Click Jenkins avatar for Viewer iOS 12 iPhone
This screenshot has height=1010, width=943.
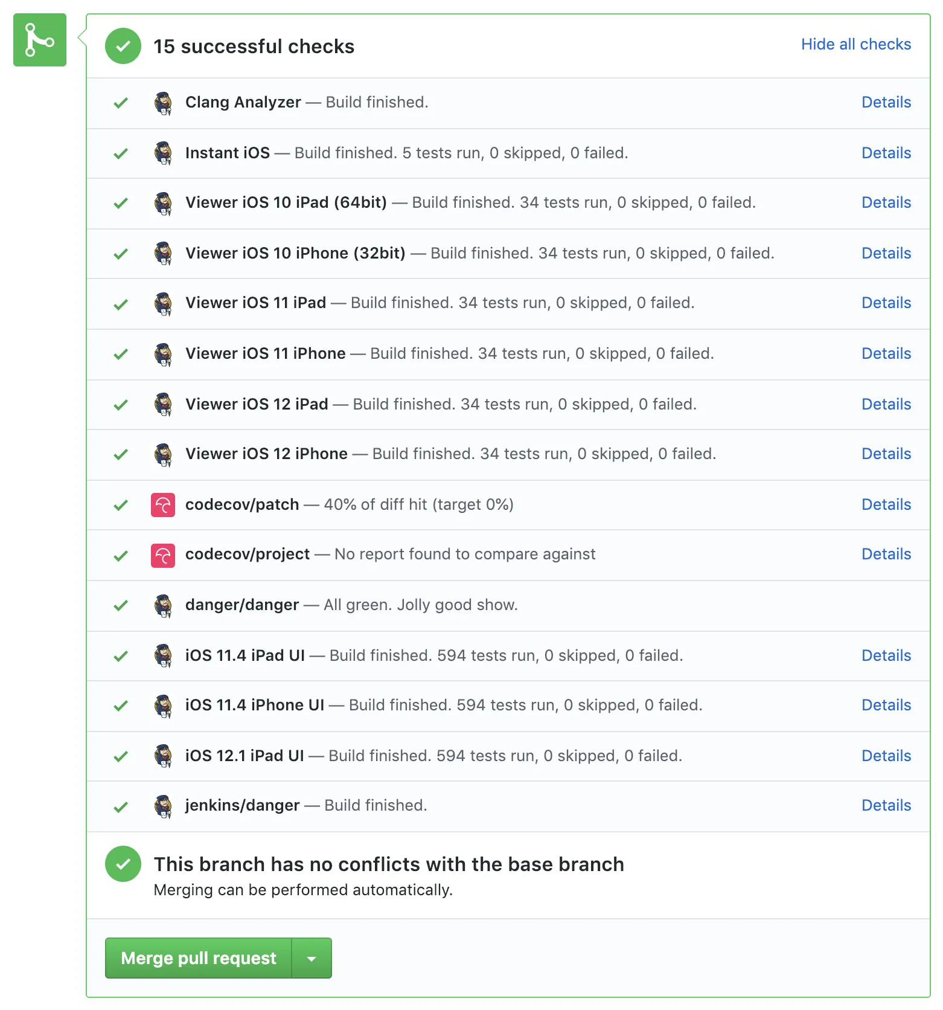coord(163,454)
